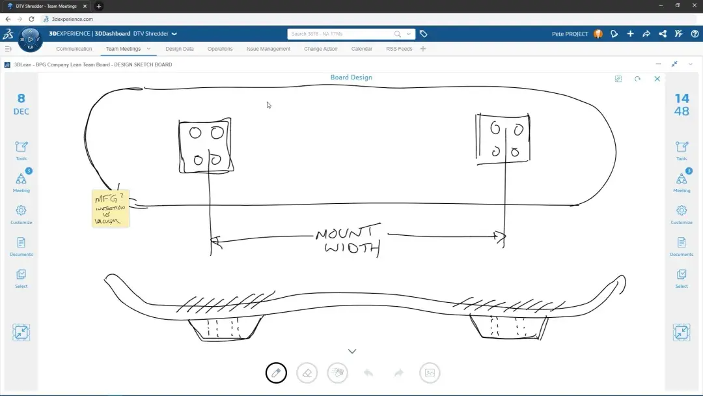Viewport: 703px width, 396px height.
Task: Click the search input field
Action: [x=342, y=34]
